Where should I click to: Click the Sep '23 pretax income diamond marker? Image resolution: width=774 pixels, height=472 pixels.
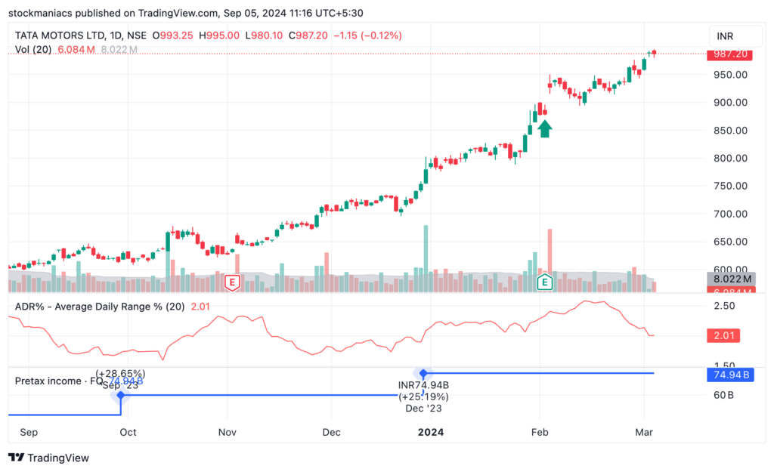pyautogui.click(x=120, y=395)
